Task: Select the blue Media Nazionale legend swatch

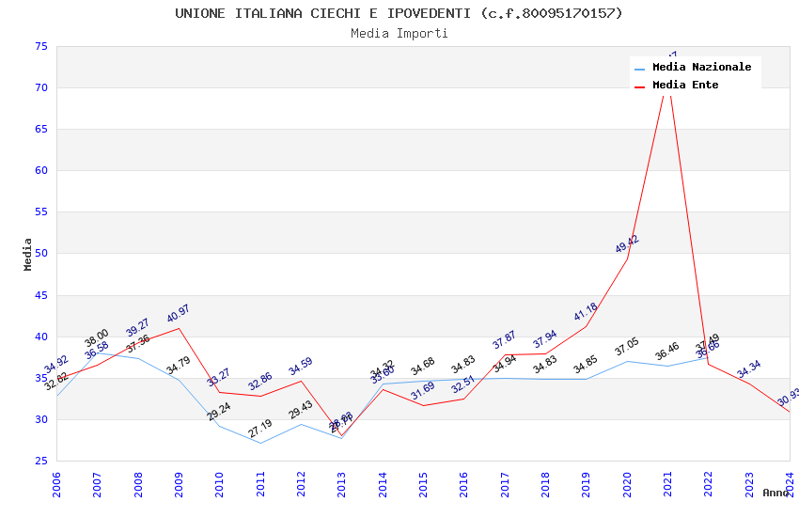Action: tap(639, 70)
